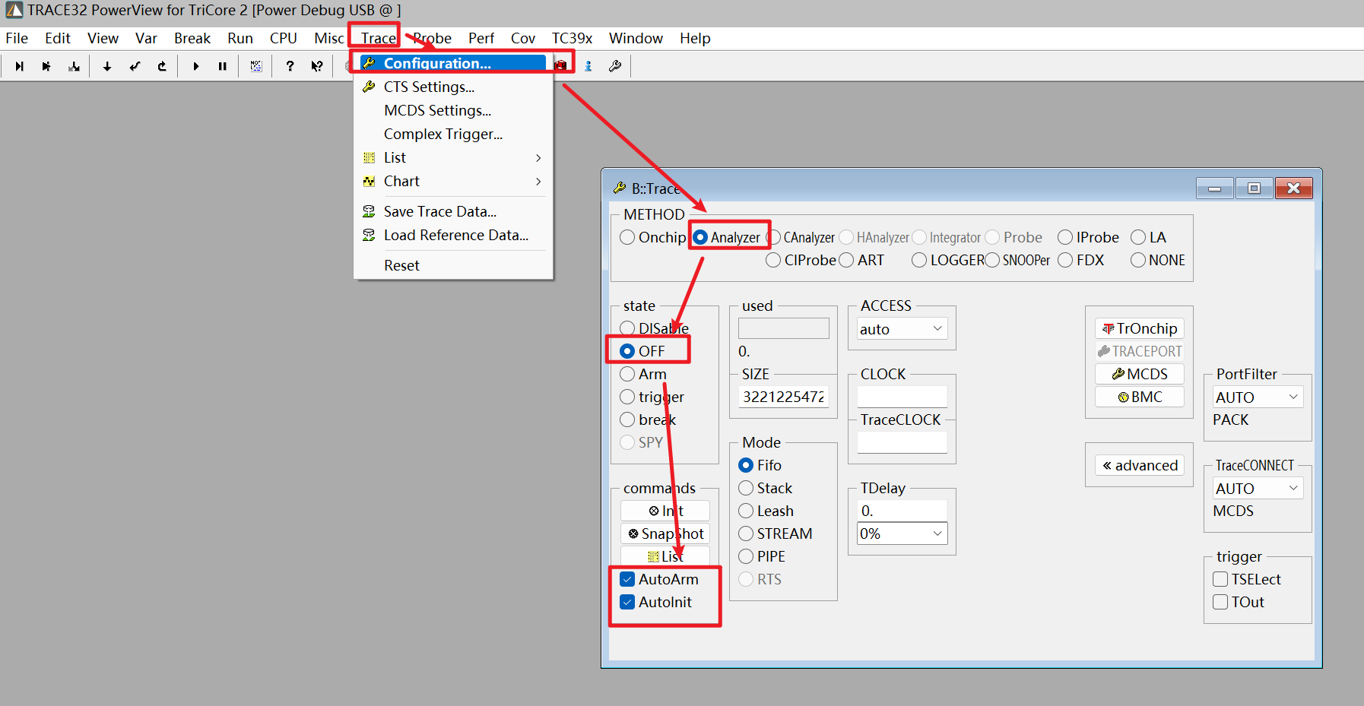Click the wrench icon in the B::Trace title bar
Viewport: 1364px width, 706px height.
click(620, 188)
